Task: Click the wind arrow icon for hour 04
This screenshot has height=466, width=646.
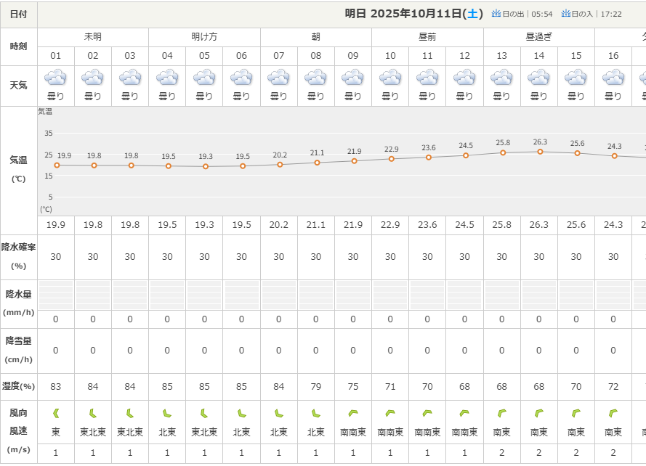Action: click(167, 414)
